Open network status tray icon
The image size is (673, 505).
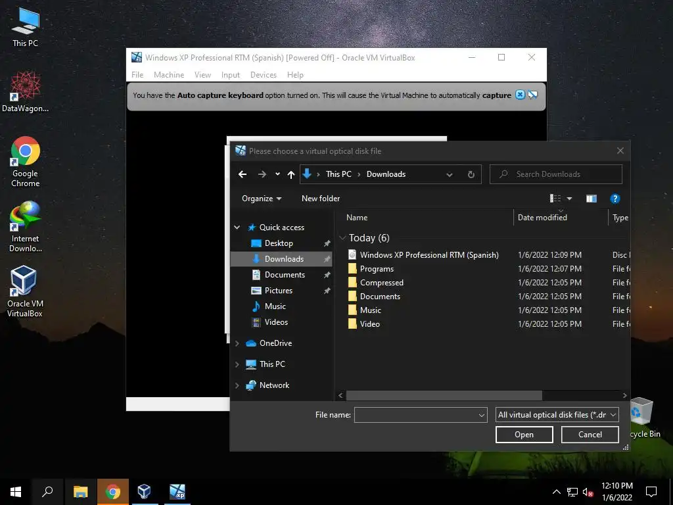[572, 492]
